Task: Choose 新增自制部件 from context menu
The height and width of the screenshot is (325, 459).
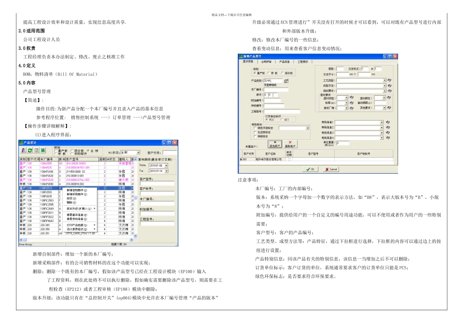Action: tap(80, 191)
